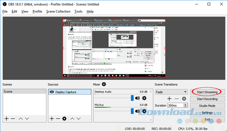228x132 pixels.
Task: Move source down with arrow in Sources
Action: click(x=78, y=118)
